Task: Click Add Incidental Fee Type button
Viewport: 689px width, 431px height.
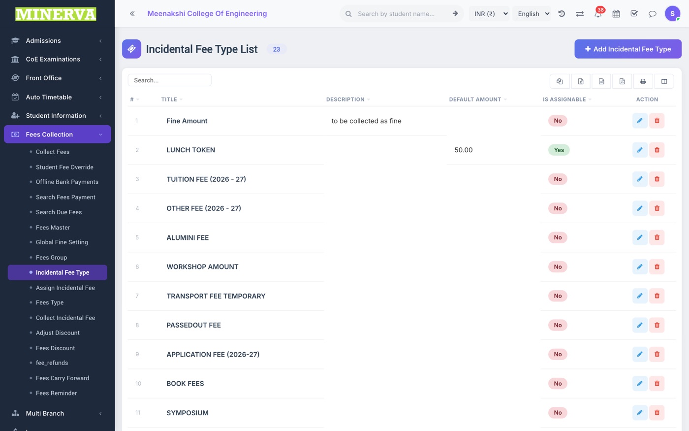Action: 628,49
